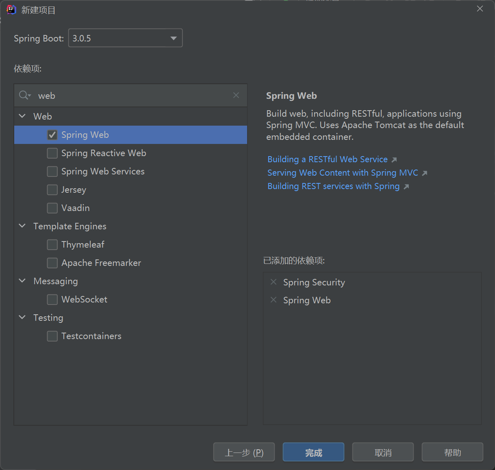Click the 完成 finish button
The image size is (495, 470).
pyautogui.click(x=313, y=452)
